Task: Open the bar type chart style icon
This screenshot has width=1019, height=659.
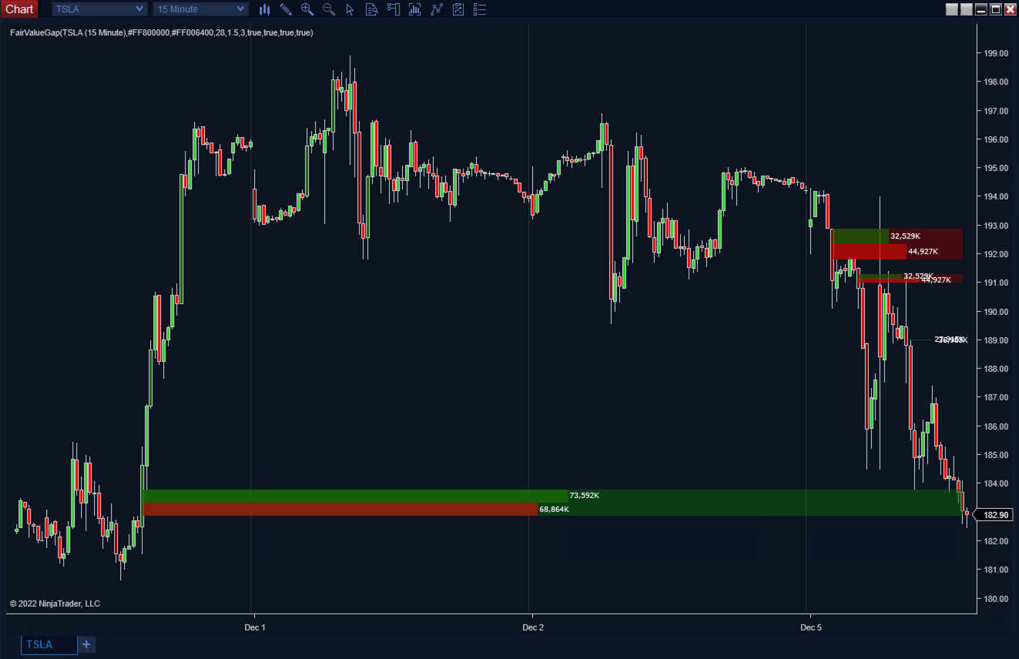Action: tap(264, 9)
